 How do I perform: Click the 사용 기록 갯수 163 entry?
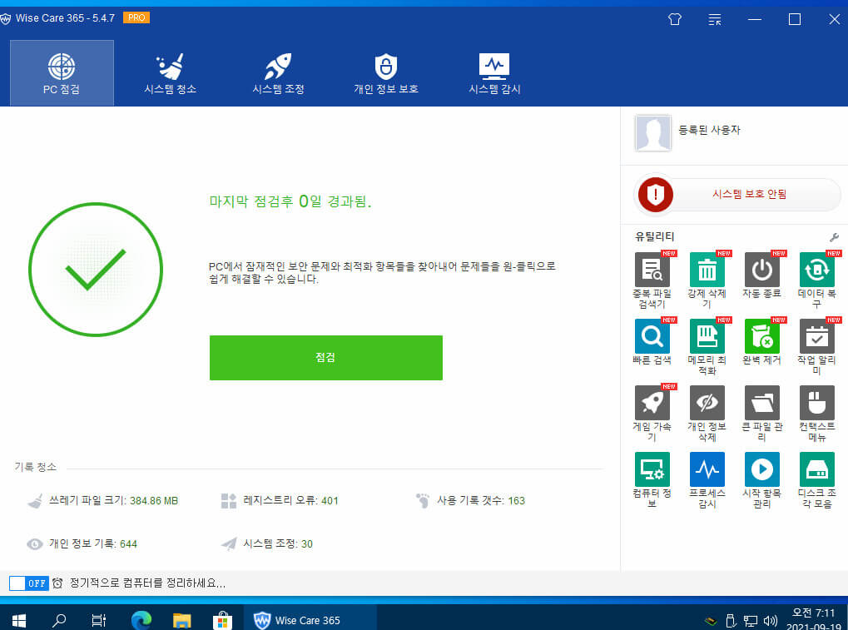[x=470, y=501]
